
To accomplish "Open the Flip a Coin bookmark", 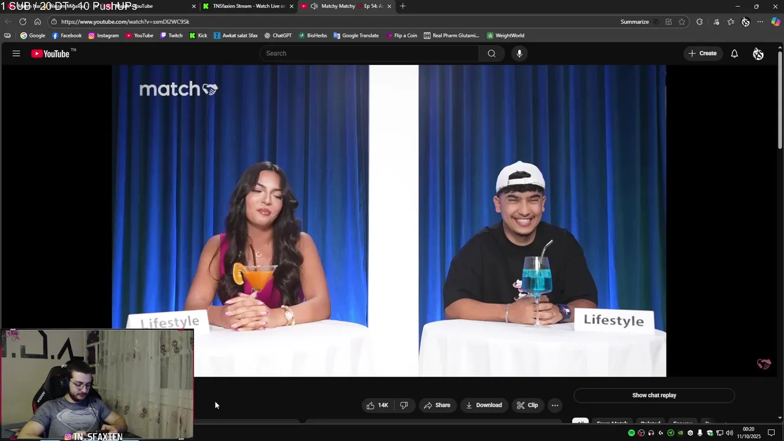I will click(x=402, y=36).
